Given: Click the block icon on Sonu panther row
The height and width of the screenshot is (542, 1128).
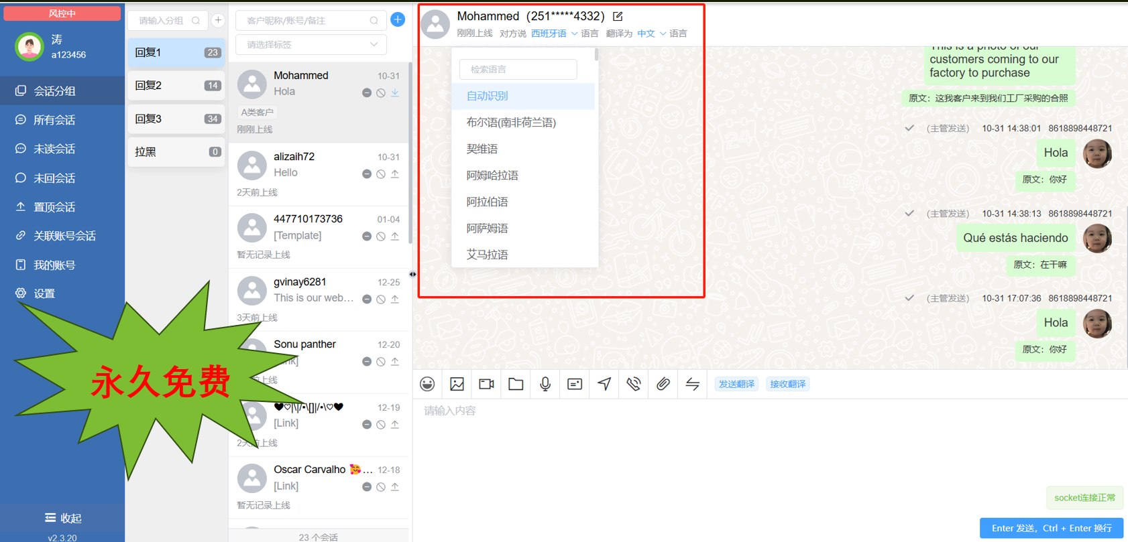Looking at the screenshot, I should [x=381, y=362].
